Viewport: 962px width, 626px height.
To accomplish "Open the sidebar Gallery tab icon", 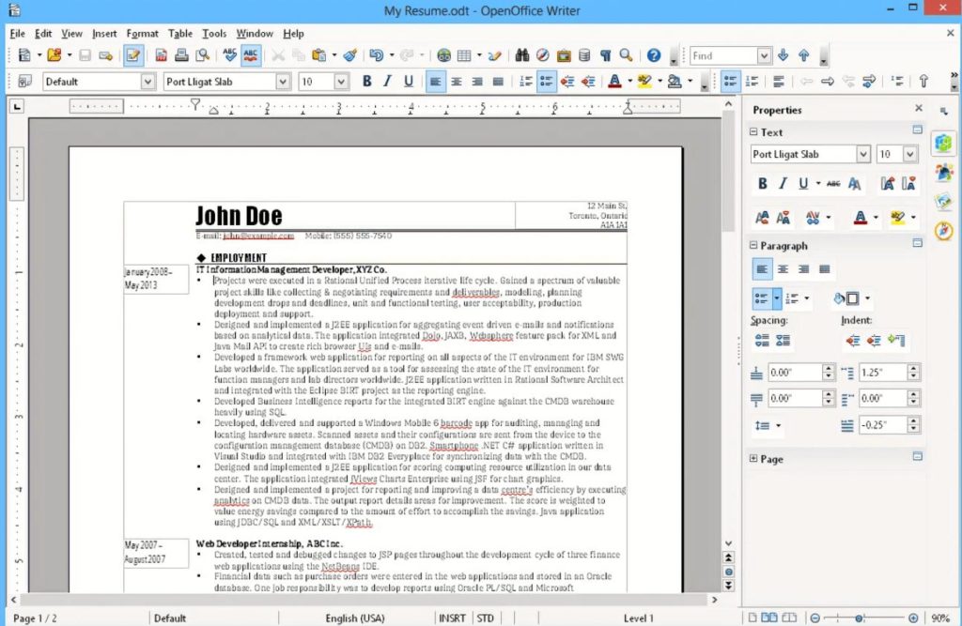I will [x=943, y=202].
